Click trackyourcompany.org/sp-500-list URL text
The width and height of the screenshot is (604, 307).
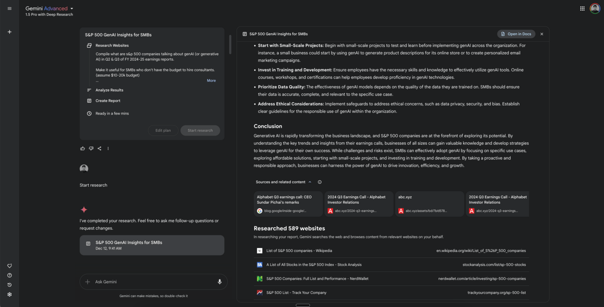(x=496, y=293)
